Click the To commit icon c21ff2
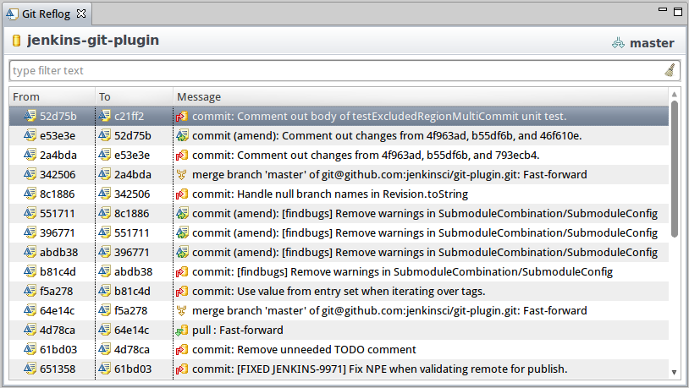689x388 pixels. 104,116
